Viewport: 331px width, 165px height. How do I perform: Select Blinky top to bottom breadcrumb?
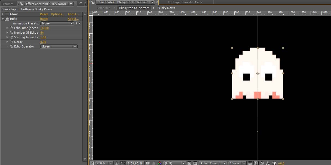point(134,8)
